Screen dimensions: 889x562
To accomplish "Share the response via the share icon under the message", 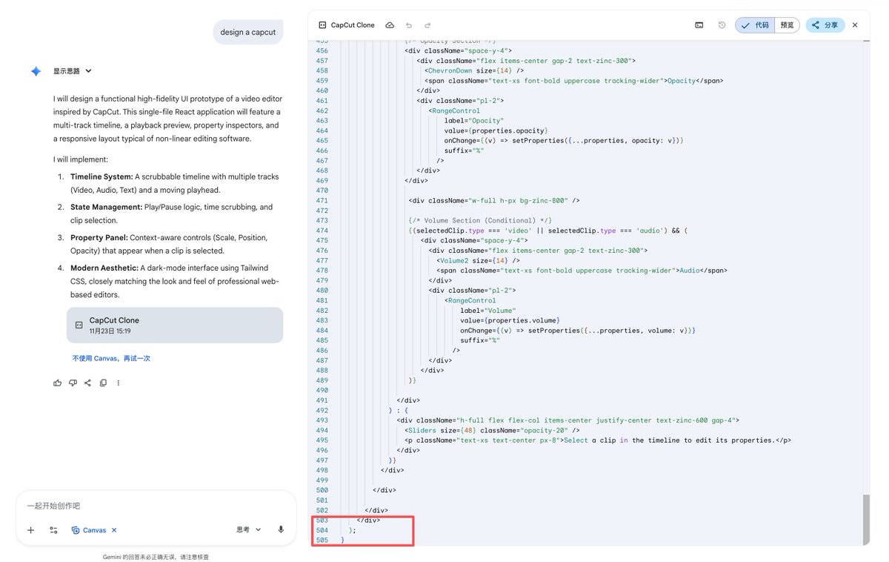I will (87, 383).
